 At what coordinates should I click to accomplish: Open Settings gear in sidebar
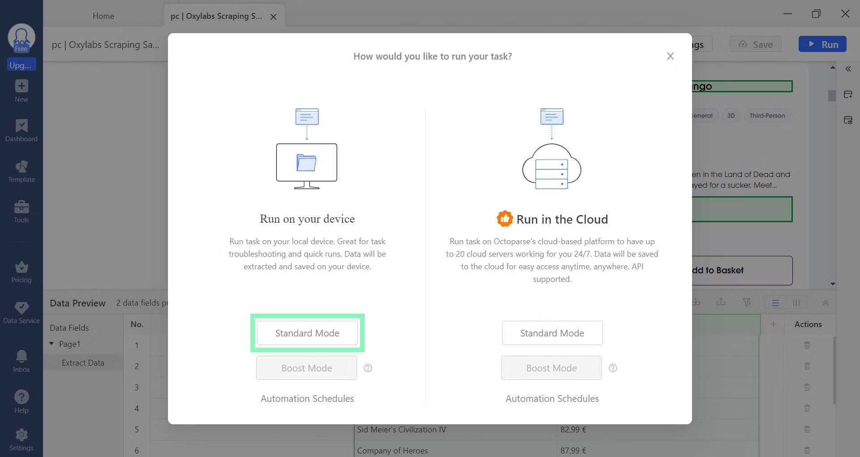tap(21, 440)
